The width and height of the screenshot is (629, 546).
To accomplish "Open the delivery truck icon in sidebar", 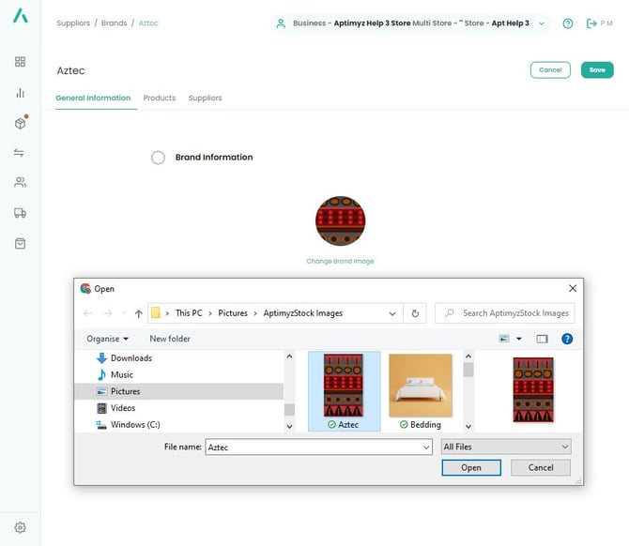I will (20, 213).
